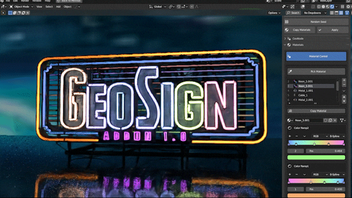Image resolution: width=352 pixels, height=198 pixels.
Task: Add a material slot with plus icon
Action: pyautogui.click(x=344, y=80)
